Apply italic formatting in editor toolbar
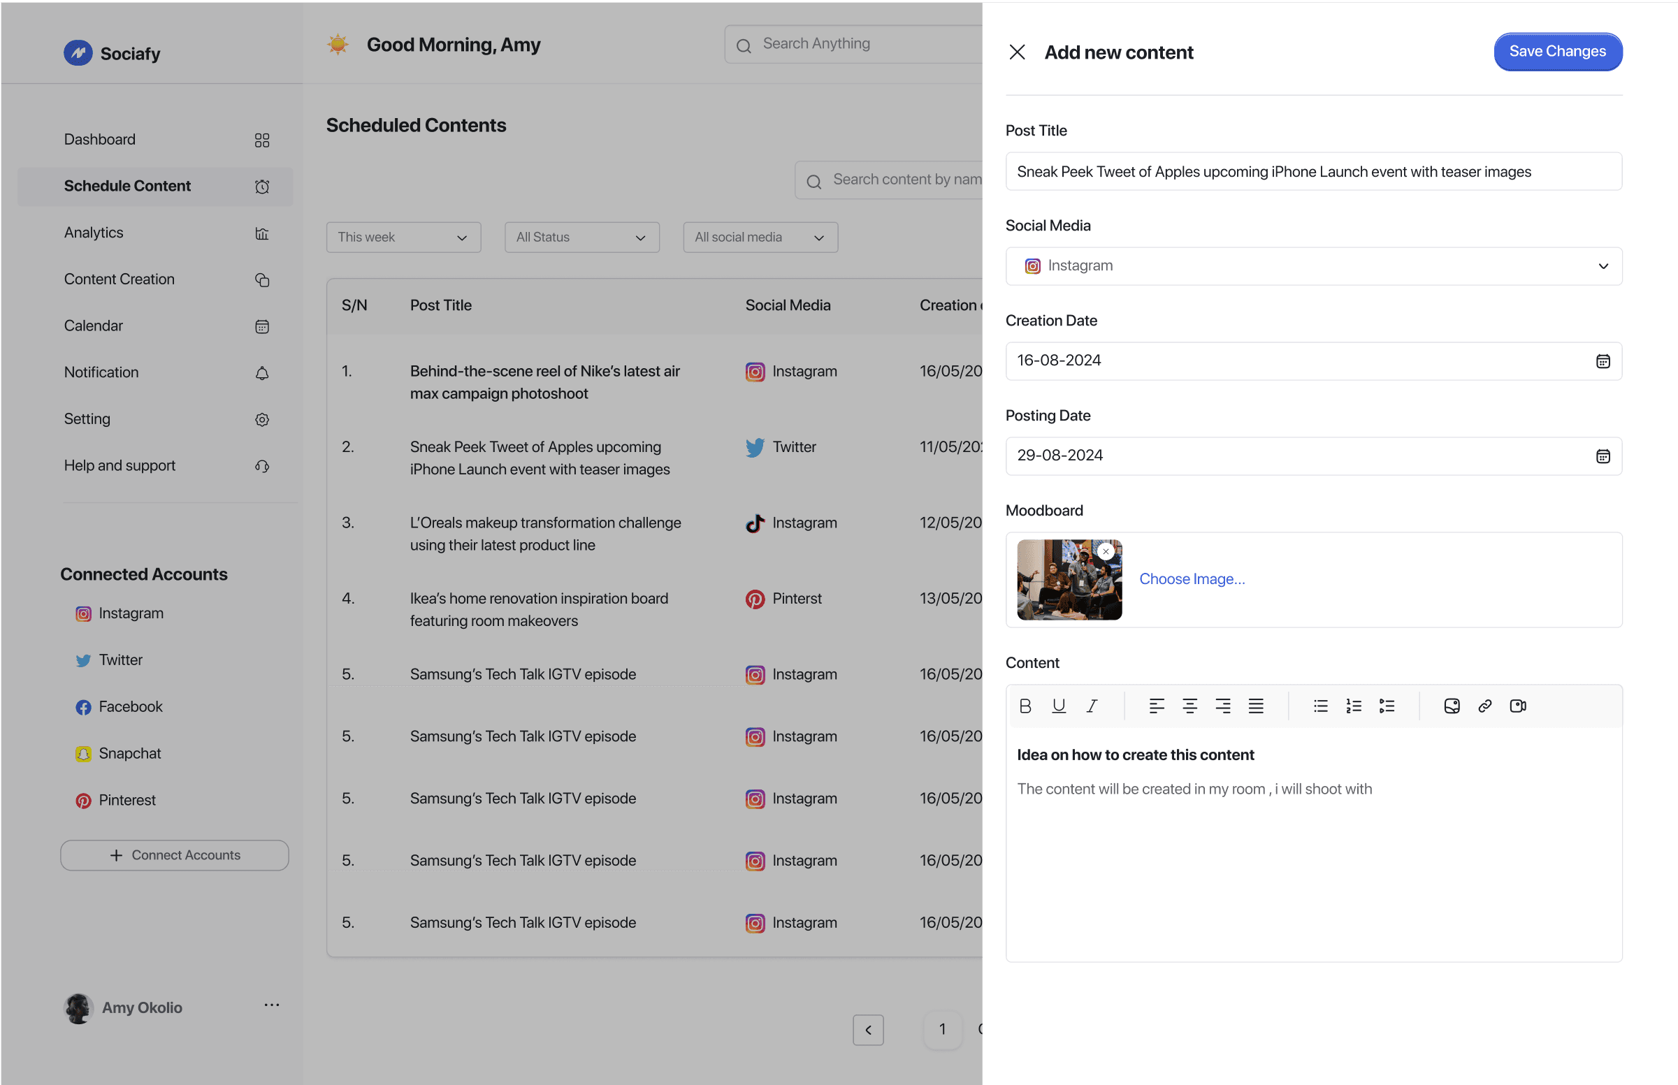This screenshot has height=1085, width=1678. coord(1092,706)
